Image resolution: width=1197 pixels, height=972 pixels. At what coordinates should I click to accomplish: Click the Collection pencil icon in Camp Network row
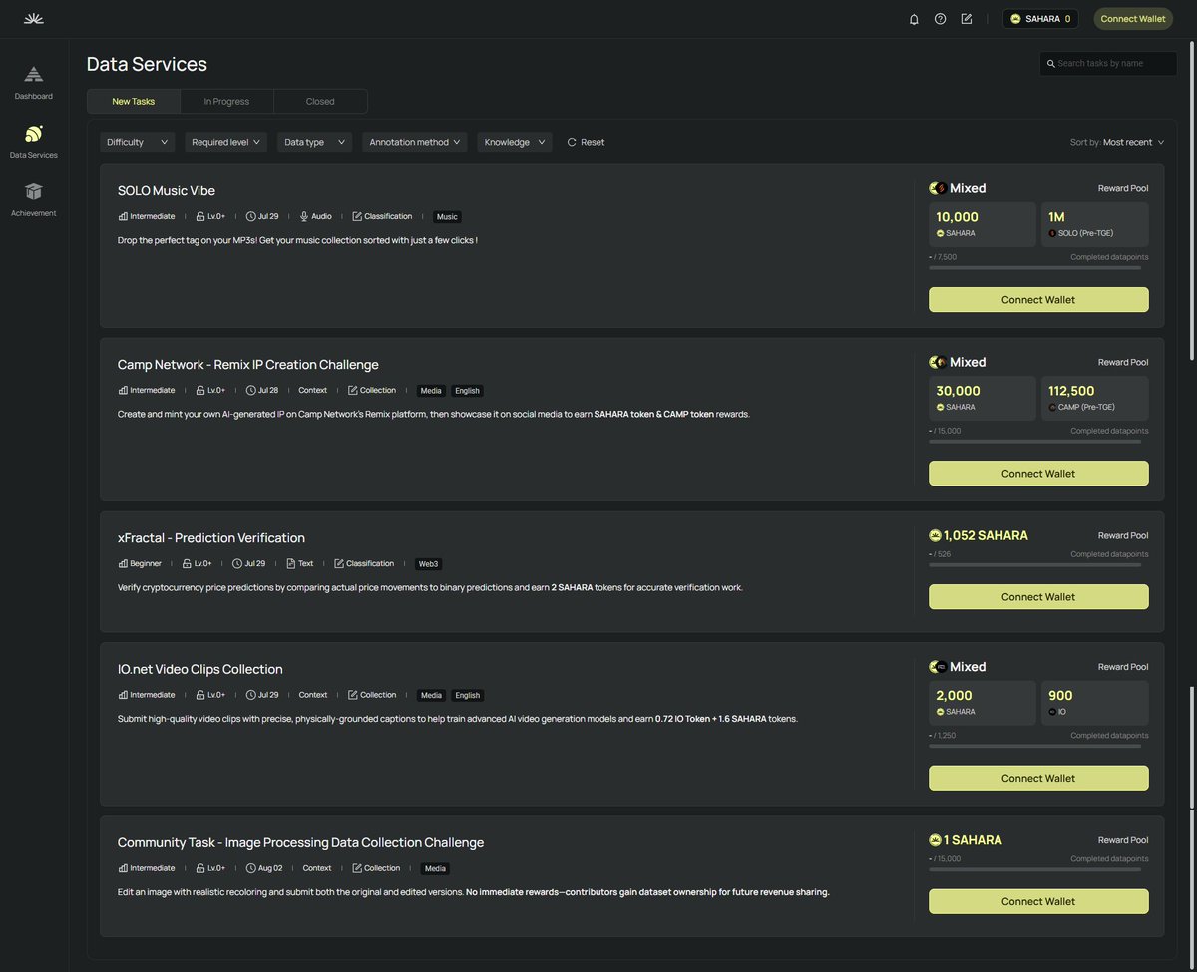pos(352,390)
